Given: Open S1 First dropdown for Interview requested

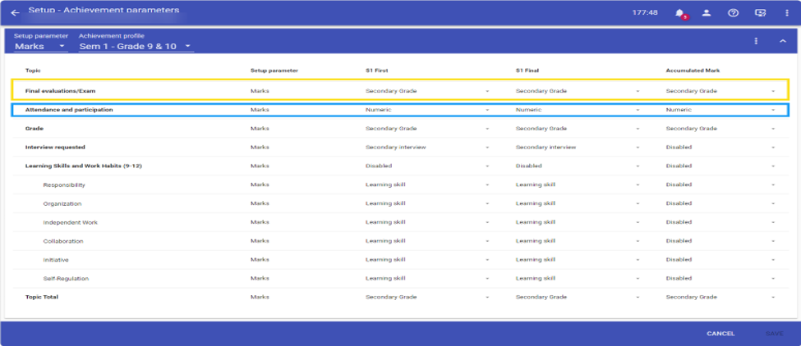Looking at the screenshot, I should [427, 148].
